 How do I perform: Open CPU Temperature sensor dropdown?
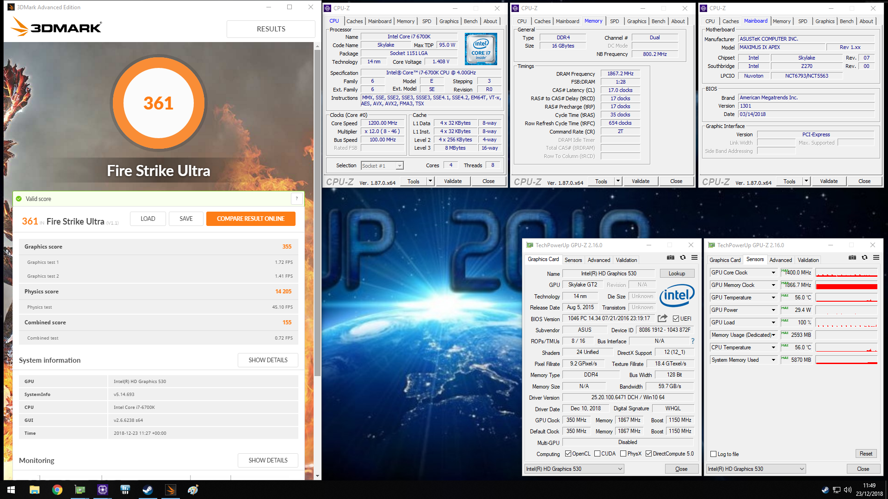pyautogui.click(x=773, y=347)
